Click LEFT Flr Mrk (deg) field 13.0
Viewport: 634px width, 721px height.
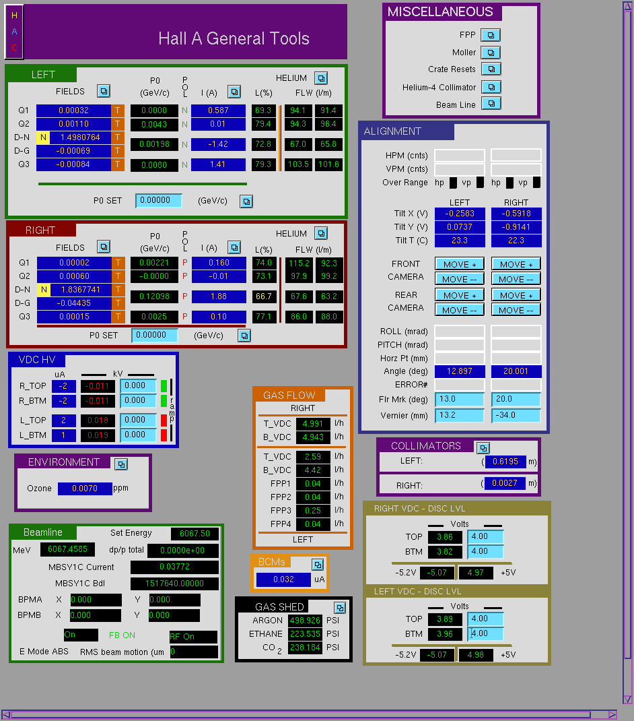pyautogui.click(x=460, y=399)
